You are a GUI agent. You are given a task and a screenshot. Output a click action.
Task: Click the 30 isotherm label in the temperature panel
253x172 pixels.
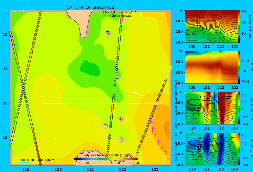coord(198,16)
